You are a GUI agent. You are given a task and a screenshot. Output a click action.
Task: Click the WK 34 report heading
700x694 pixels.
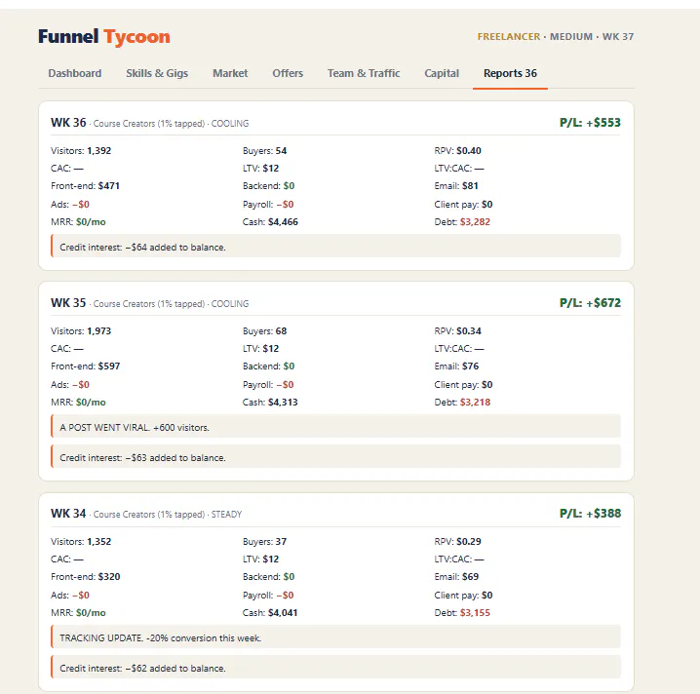pyautogui.click(x=68, y=514)
